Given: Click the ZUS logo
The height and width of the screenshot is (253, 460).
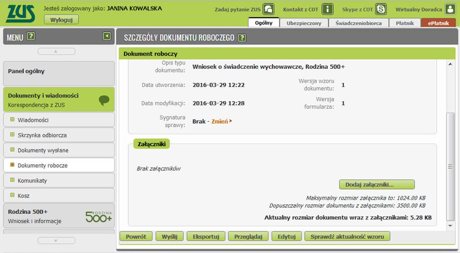Looking at the screenshot, I should coord(21,13).
